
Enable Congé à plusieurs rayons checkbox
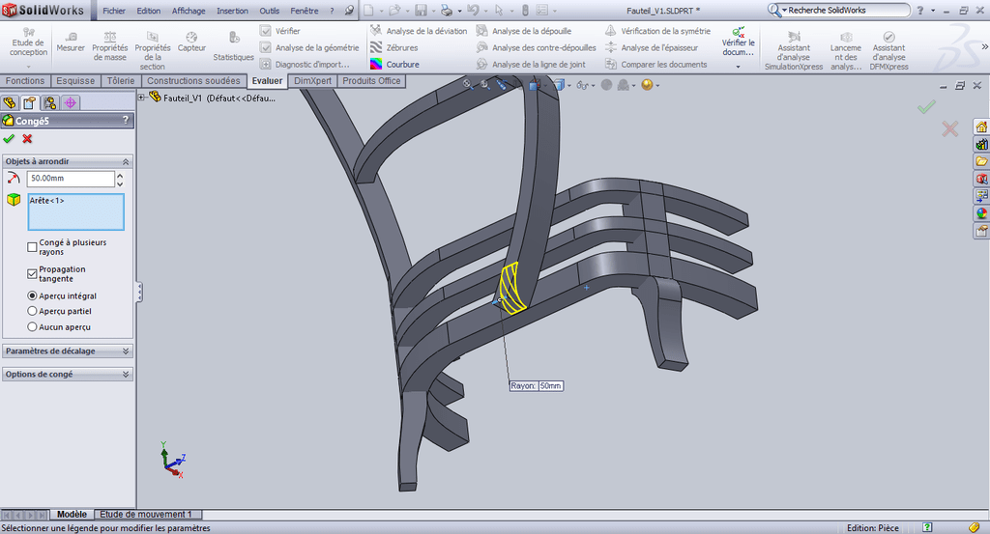click(x=32, y=247)
